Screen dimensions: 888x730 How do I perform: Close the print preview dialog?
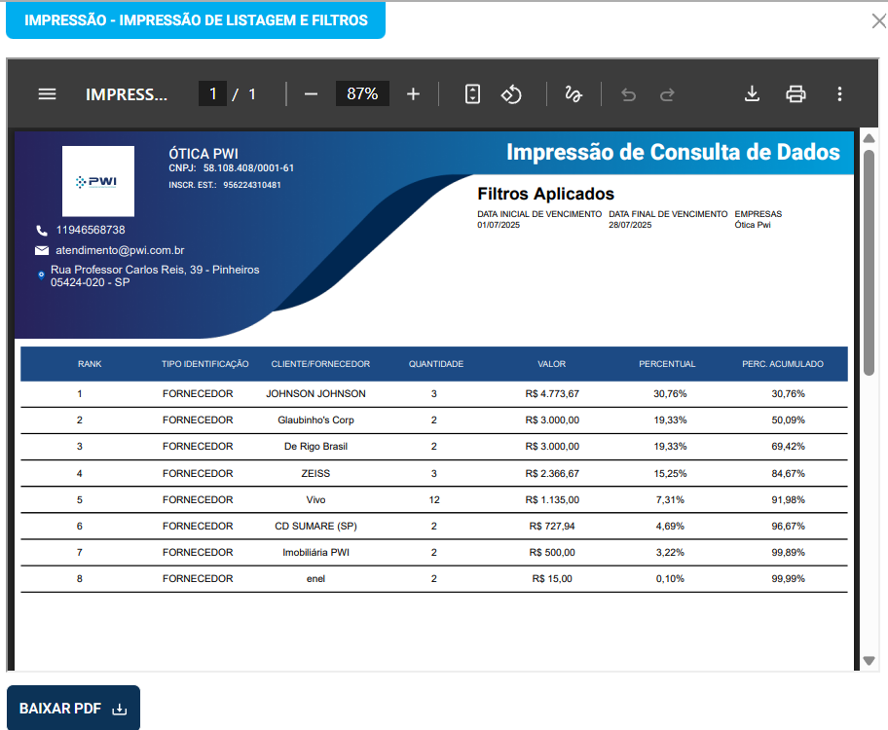click(878, 20)
